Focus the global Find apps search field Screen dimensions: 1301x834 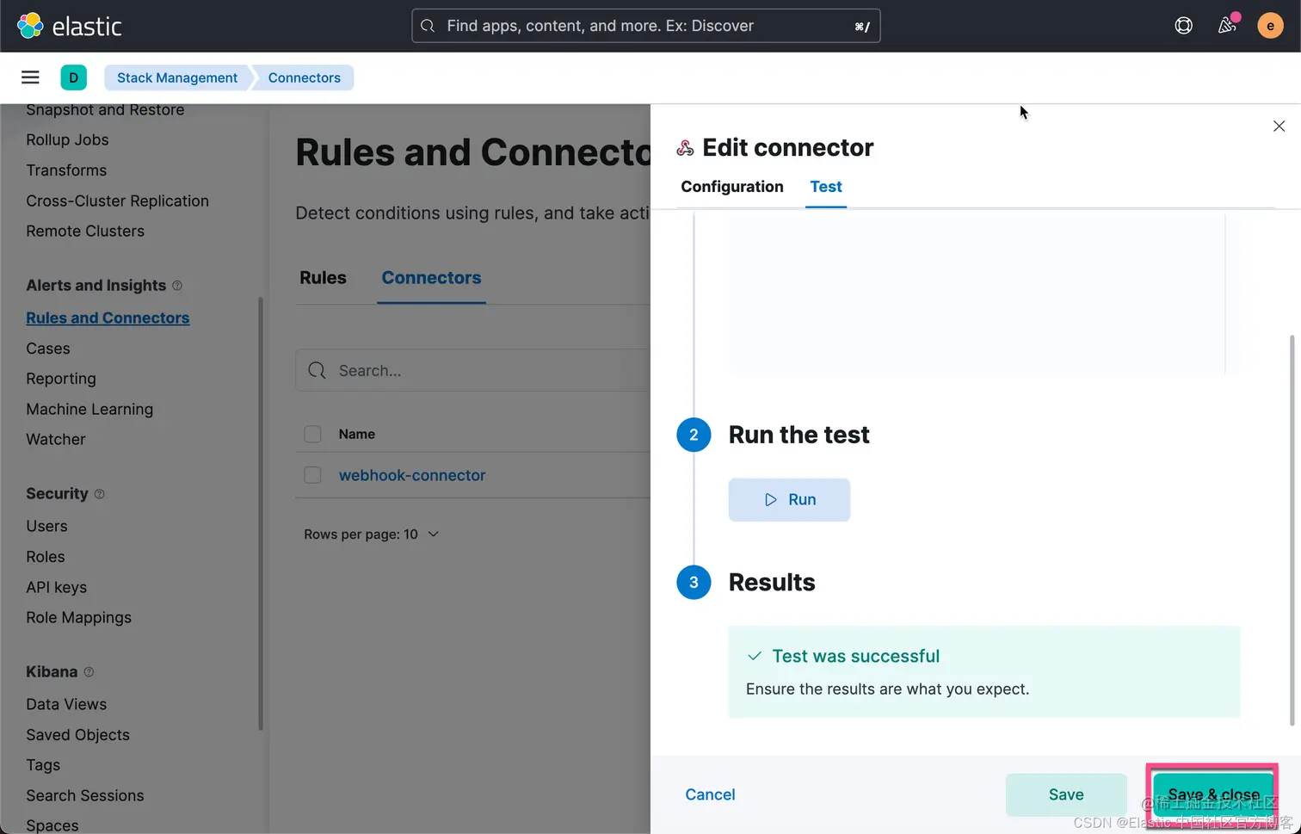click(x=646, y=26)
